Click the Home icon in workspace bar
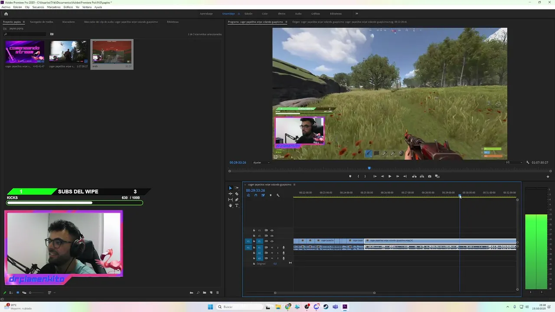 point(6,13)
